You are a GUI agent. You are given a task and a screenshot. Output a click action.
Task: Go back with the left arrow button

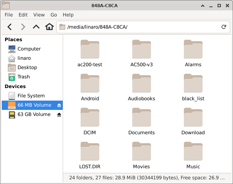pyautogui.click(x=10, y=27)
